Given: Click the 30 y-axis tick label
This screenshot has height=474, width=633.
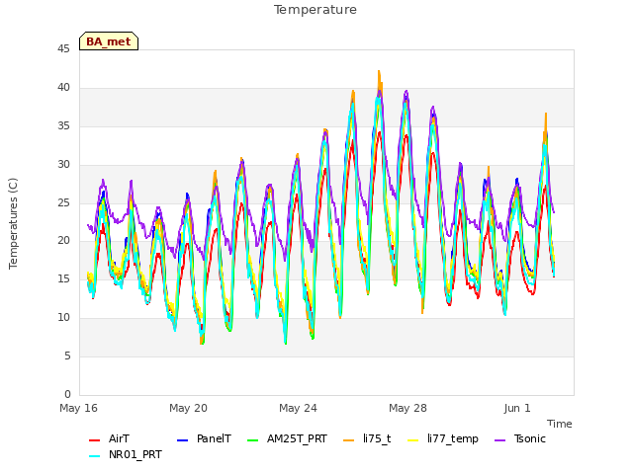Looking at the screenshot, I should 63,164.
